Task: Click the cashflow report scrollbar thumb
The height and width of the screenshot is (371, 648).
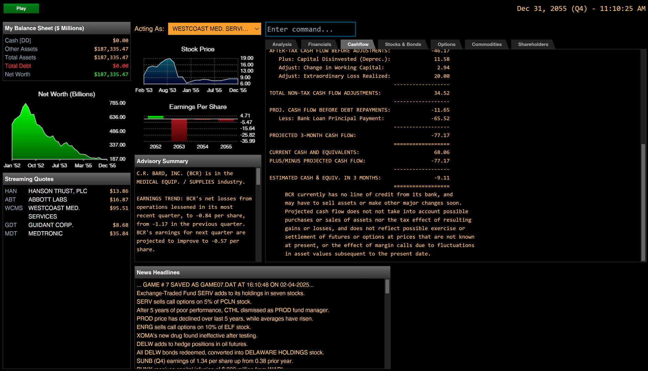Action: [643, 202]
